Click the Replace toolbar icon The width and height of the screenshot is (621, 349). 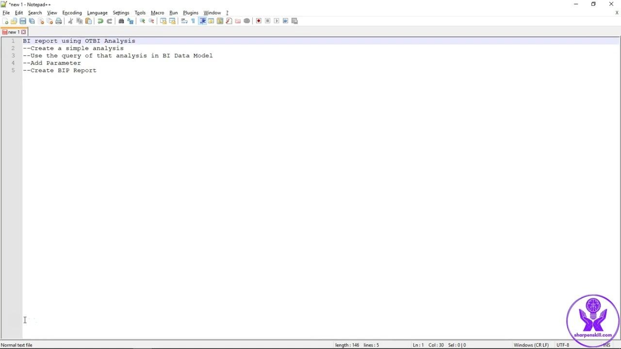[130, 21]
